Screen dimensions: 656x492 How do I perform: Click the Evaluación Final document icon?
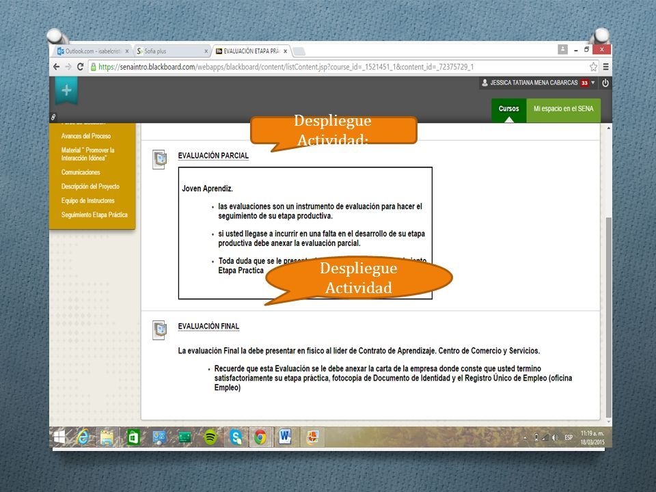click(160, 330)
